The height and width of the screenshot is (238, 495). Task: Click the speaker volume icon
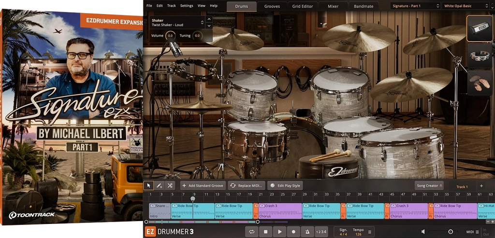[x=423, y=232]
